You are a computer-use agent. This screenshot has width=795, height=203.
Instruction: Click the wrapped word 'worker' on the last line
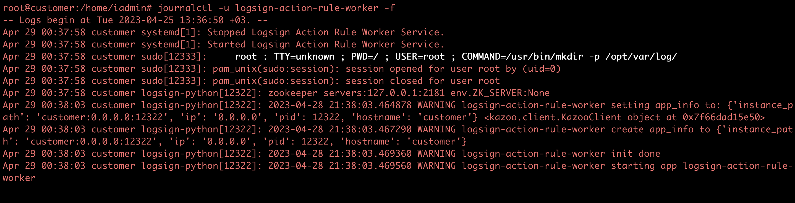[x=19, y=178]
